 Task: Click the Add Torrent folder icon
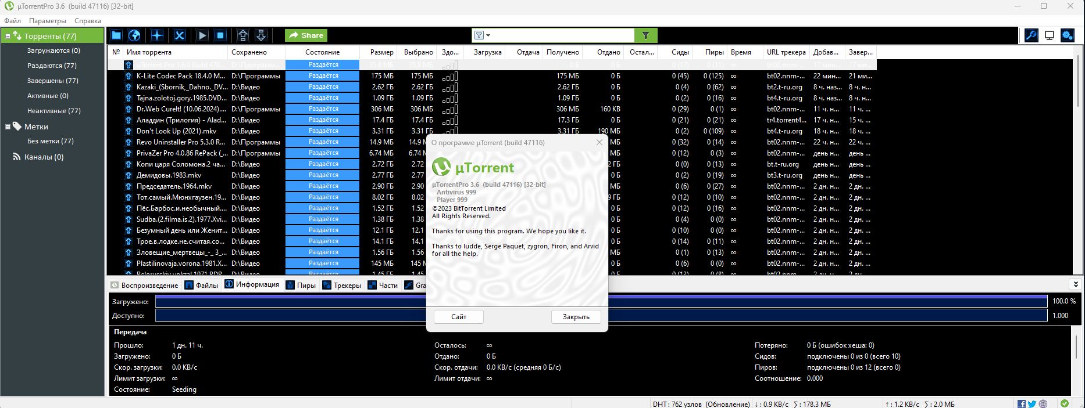pyautogui.click(x=116, y=35)
